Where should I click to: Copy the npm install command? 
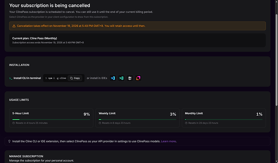pyautogui.click(x=75, y=78)
